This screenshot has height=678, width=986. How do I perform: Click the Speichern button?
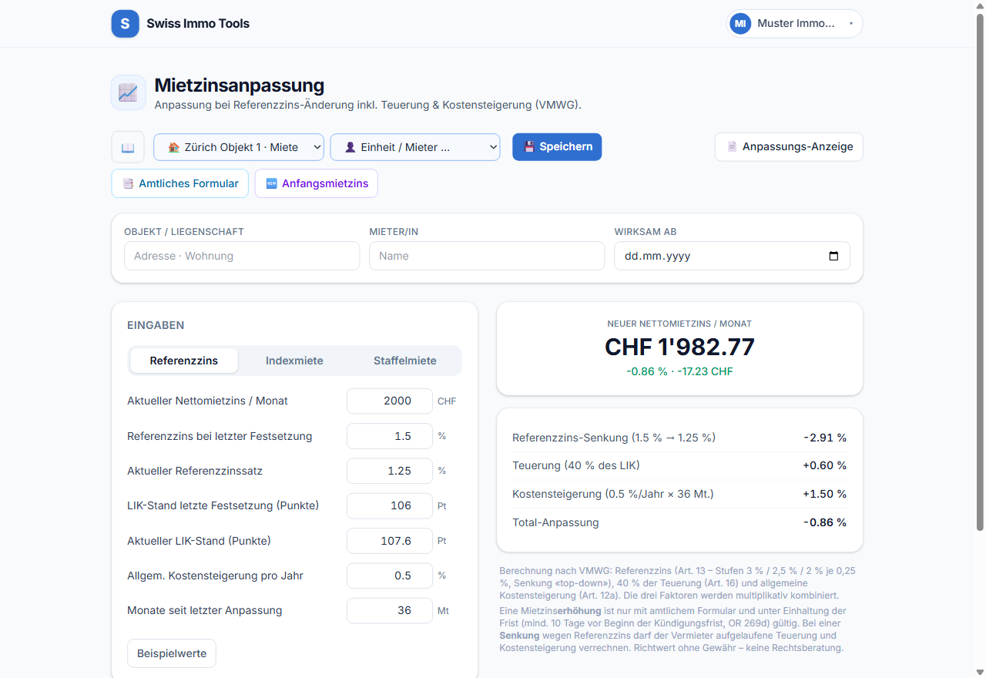557,147
